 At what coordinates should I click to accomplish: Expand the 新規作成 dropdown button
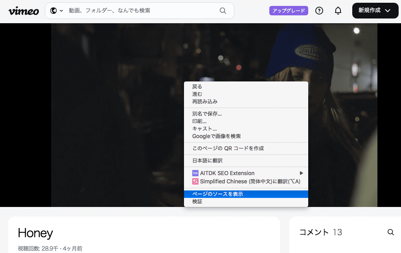pos(375,11)
